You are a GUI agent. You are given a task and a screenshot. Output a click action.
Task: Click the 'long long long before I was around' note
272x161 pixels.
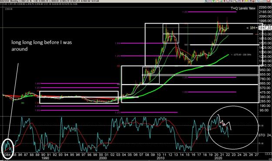click(x=42, y=45)
